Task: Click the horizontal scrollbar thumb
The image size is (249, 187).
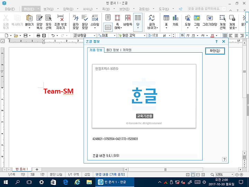Action: point(165,169)
